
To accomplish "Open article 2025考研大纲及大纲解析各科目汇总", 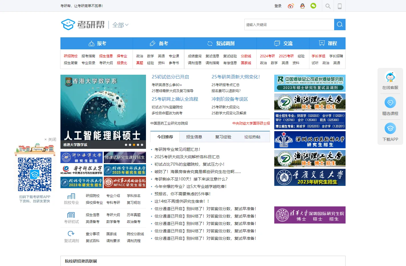I will pos(187,157).
